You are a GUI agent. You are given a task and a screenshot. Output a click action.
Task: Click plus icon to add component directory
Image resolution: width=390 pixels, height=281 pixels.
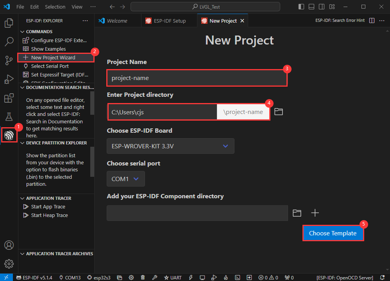click(x=315, y=213)
